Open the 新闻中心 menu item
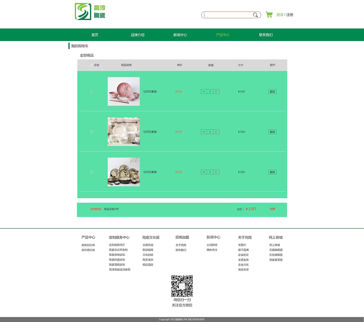The width and height of the screenshot is (364, 322). click(180, 35)
